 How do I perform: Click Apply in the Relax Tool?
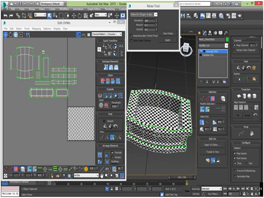click(168, 40)
